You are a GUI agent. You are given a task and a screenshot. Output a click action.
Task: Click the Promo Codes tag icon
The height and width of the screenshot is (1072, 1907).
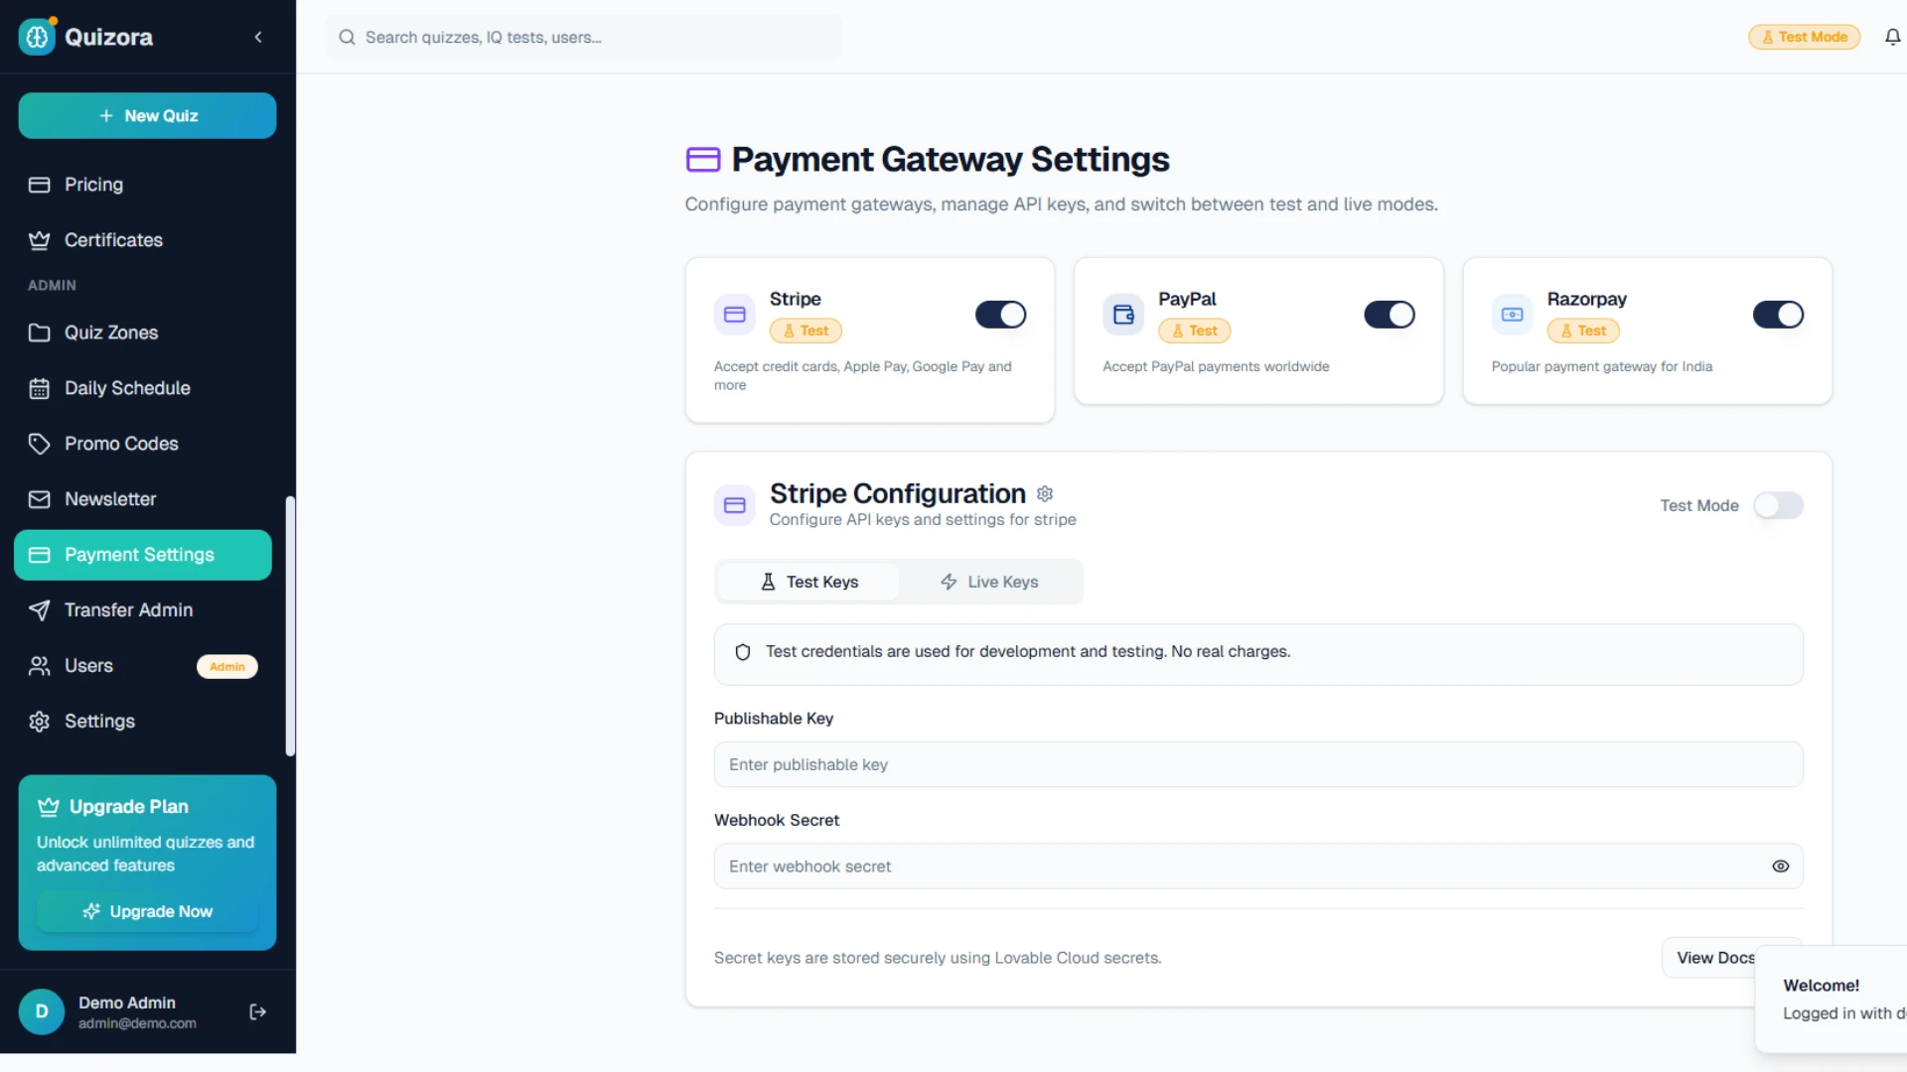point(39,444)
